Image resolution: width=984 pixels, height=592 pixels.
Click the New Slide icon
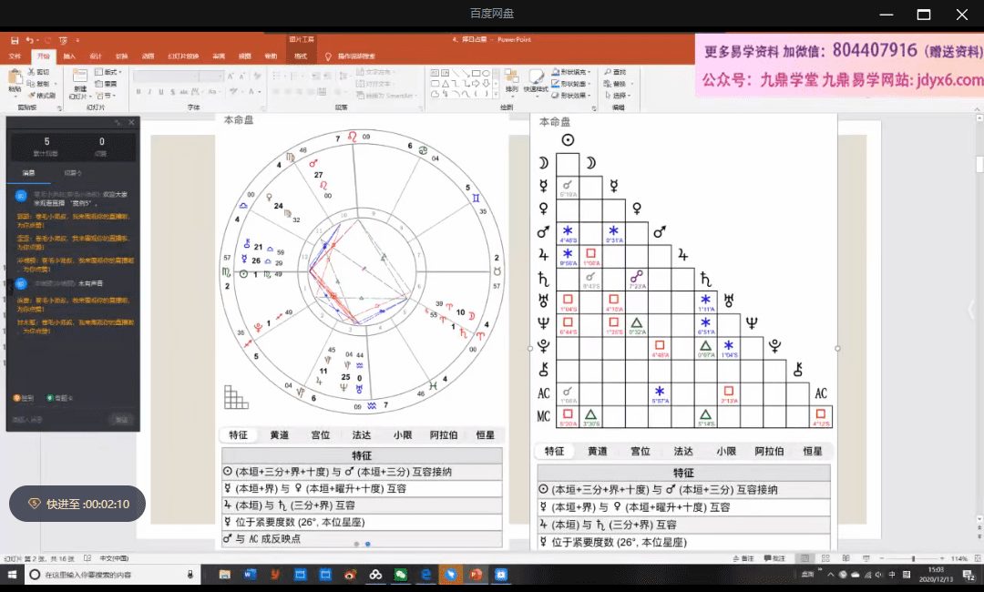[80, 78]
